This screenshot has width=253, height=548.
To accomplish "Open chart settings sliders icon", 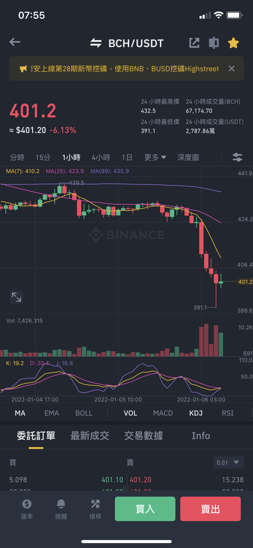I will coord(237,157).
